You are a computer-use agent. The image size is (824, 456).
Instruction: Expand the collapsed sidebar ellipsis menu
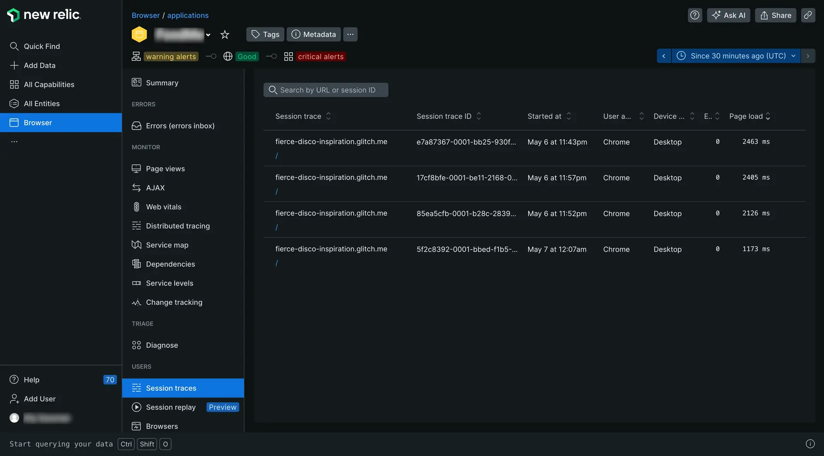(x=14, y=142)
